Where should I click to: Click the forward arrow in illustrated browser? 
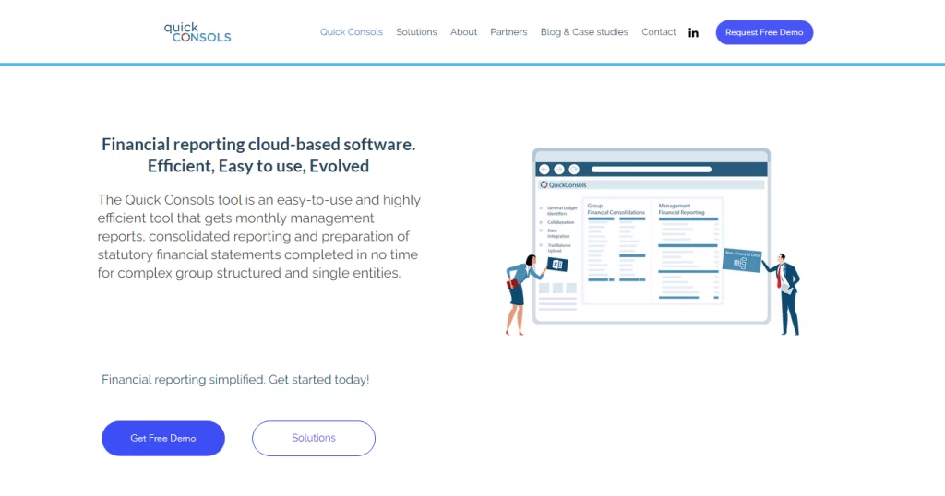[x=559, y=170]
